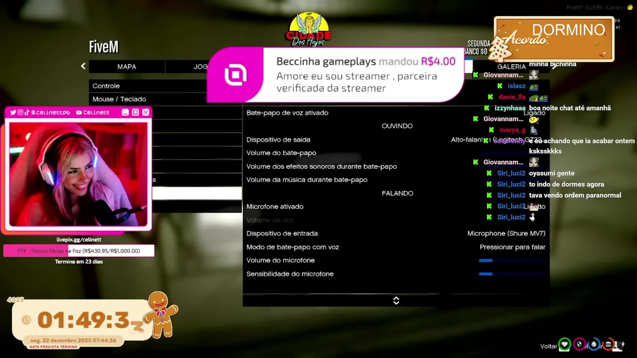Click the 'Termina em 23 dias' text
Screen dimensions: 637x358
79,262
